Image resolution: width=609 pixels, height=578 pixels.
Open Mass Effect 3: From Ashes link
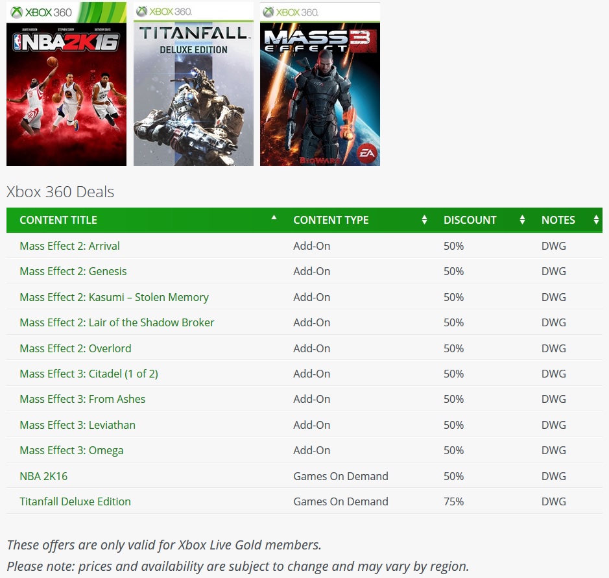tap(82, 399)
